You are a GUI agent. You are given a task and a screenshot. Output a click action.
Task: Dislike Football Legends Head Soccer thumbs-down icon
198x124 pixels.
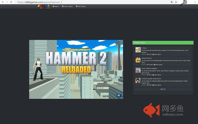[144, 85]
